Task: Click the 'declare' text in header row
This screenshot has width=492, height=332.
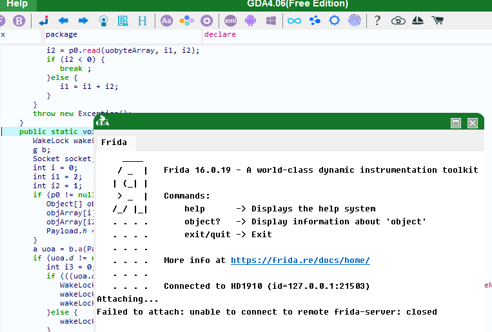Action: [x=220, y=35]
